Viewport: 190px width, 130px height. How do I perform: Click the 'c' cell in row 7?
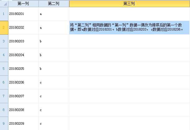pos(54,96)
